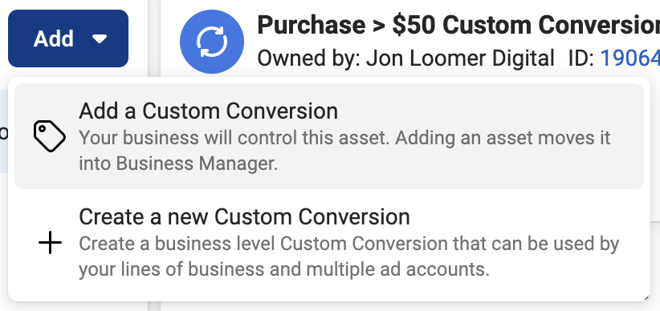The width and height of the screenshot is (660, 311).
Task: Click the blue circular sync arrows icon
Action: tap(212, 42)
